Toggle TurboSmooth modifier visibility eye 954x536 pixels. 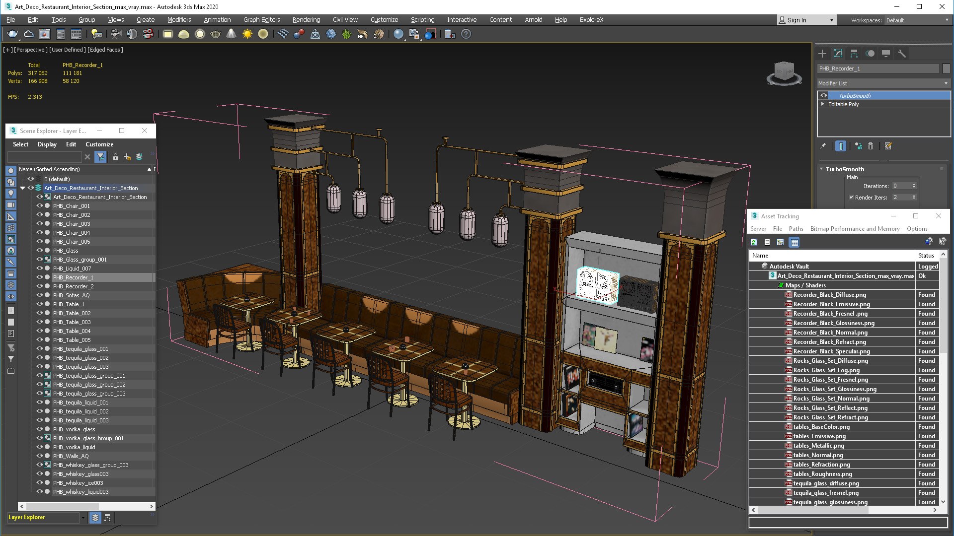(x=824, y=95)
